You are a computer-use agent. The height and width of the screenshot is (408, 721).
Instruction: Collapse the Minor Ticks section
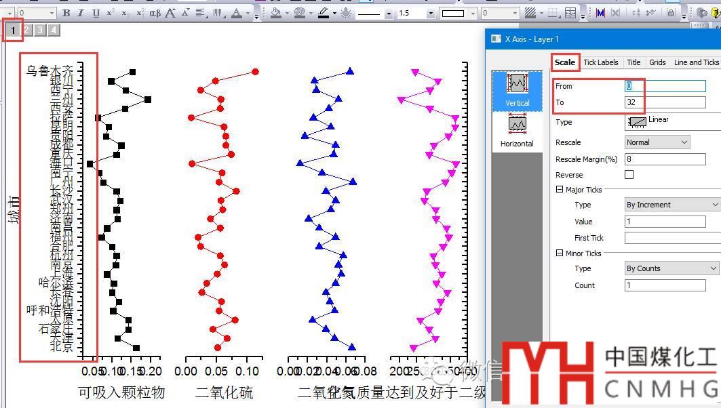(560, 253)
